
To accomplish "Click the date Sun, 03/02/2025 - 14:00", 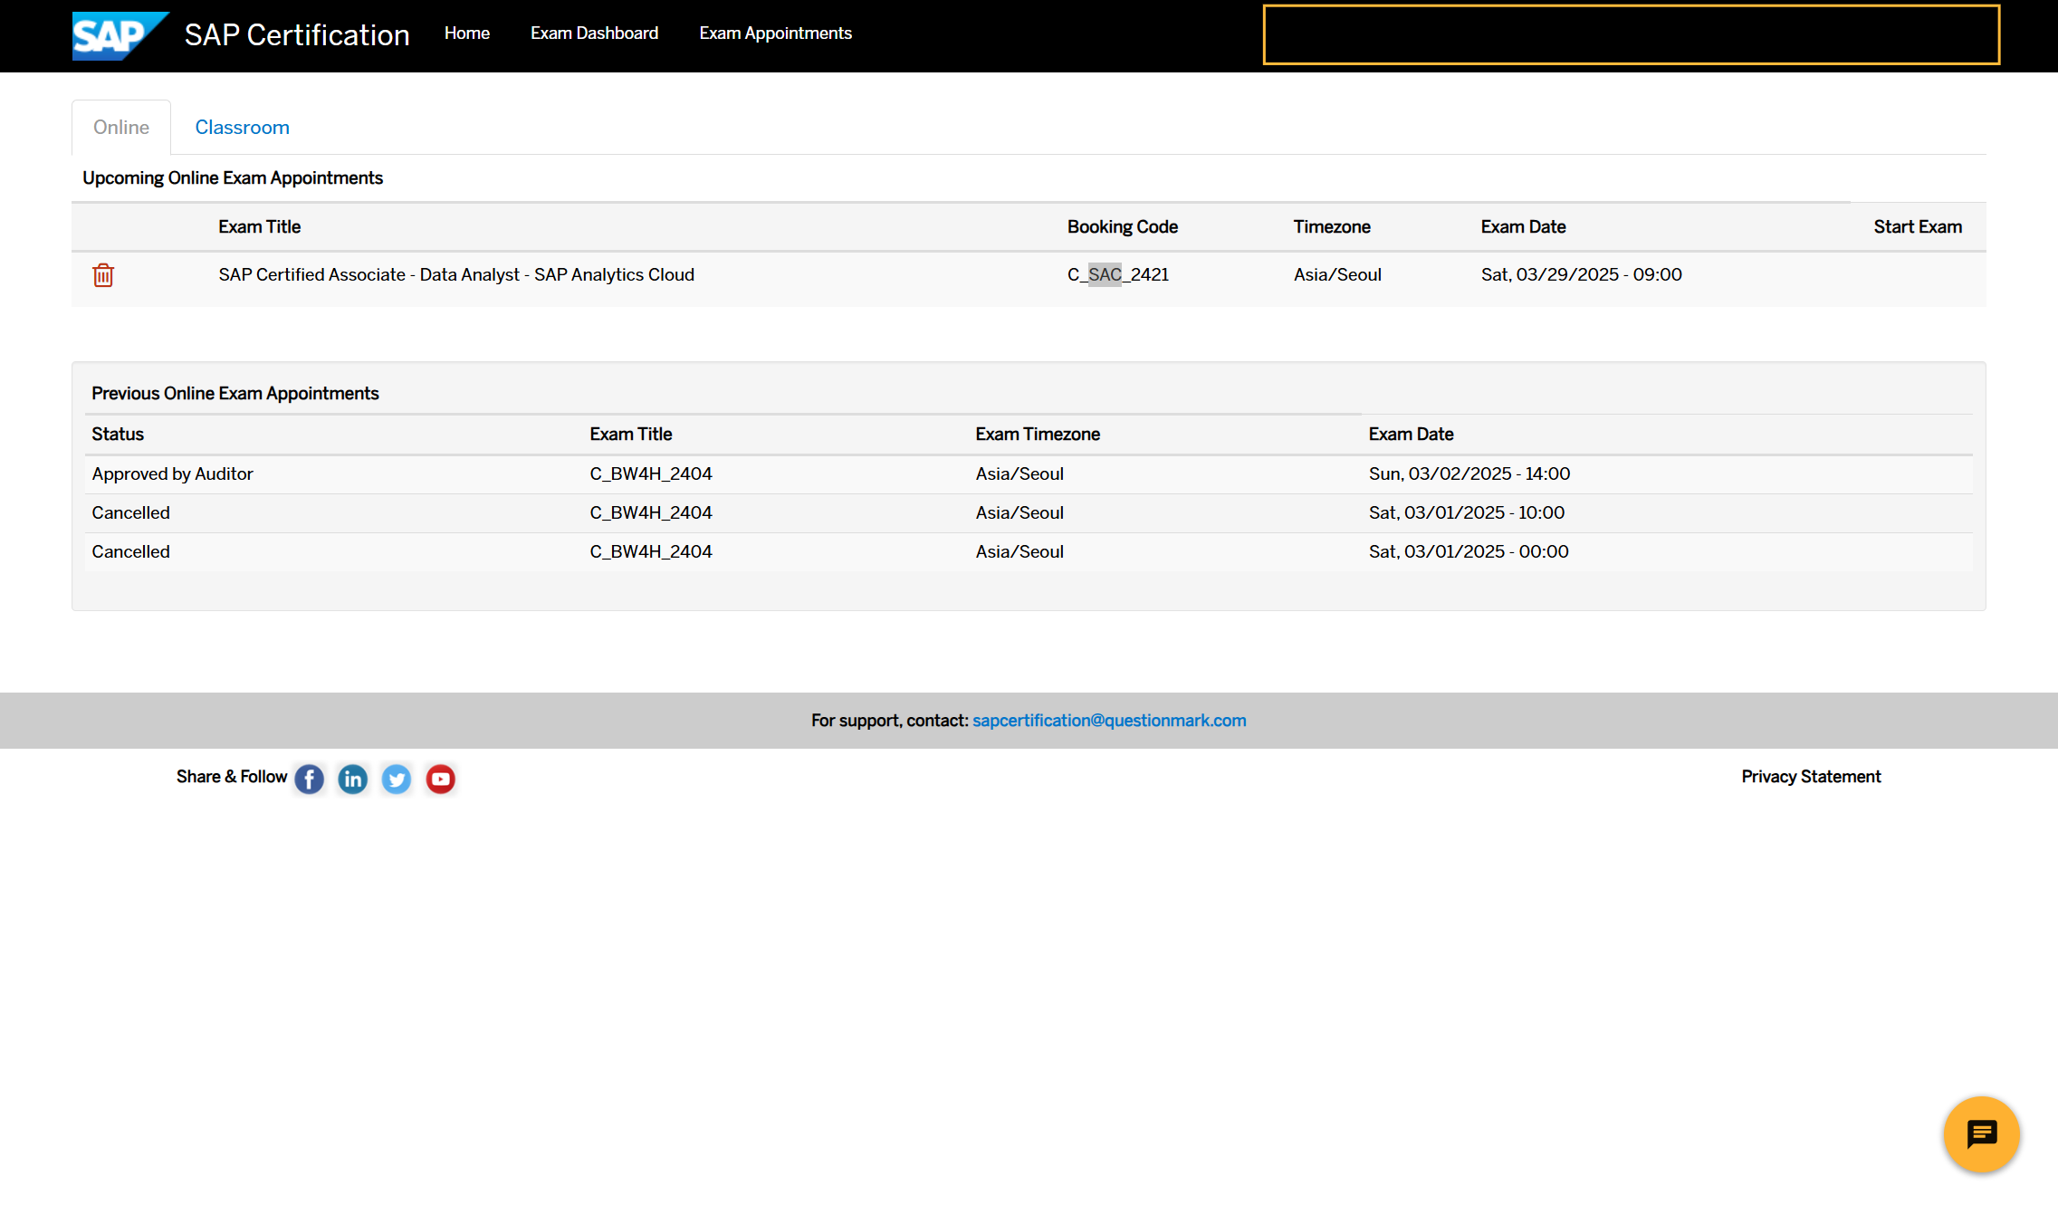I will coord(1469,473).
